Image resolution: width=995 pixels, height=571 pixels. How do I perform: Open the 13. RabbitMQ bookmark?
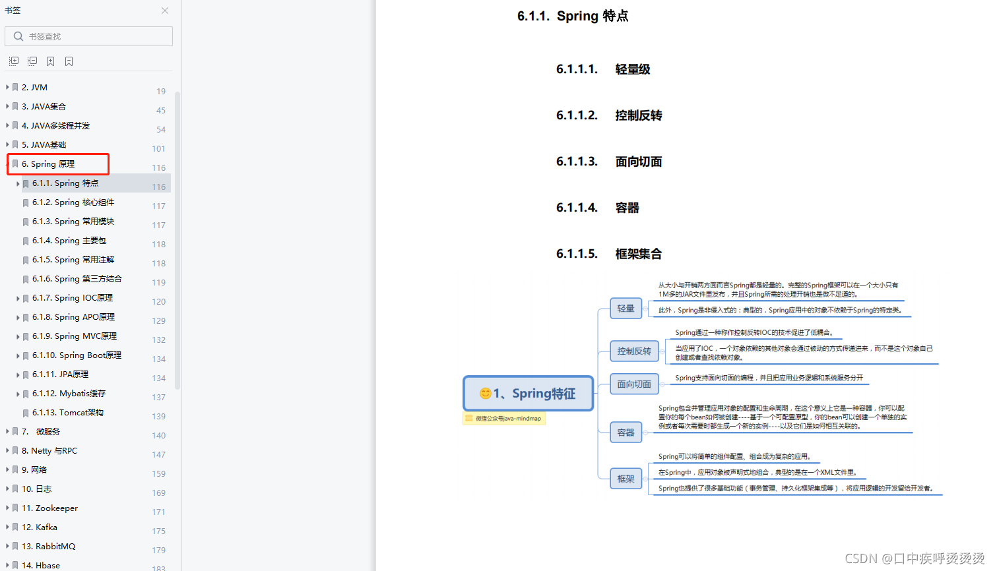48,547
